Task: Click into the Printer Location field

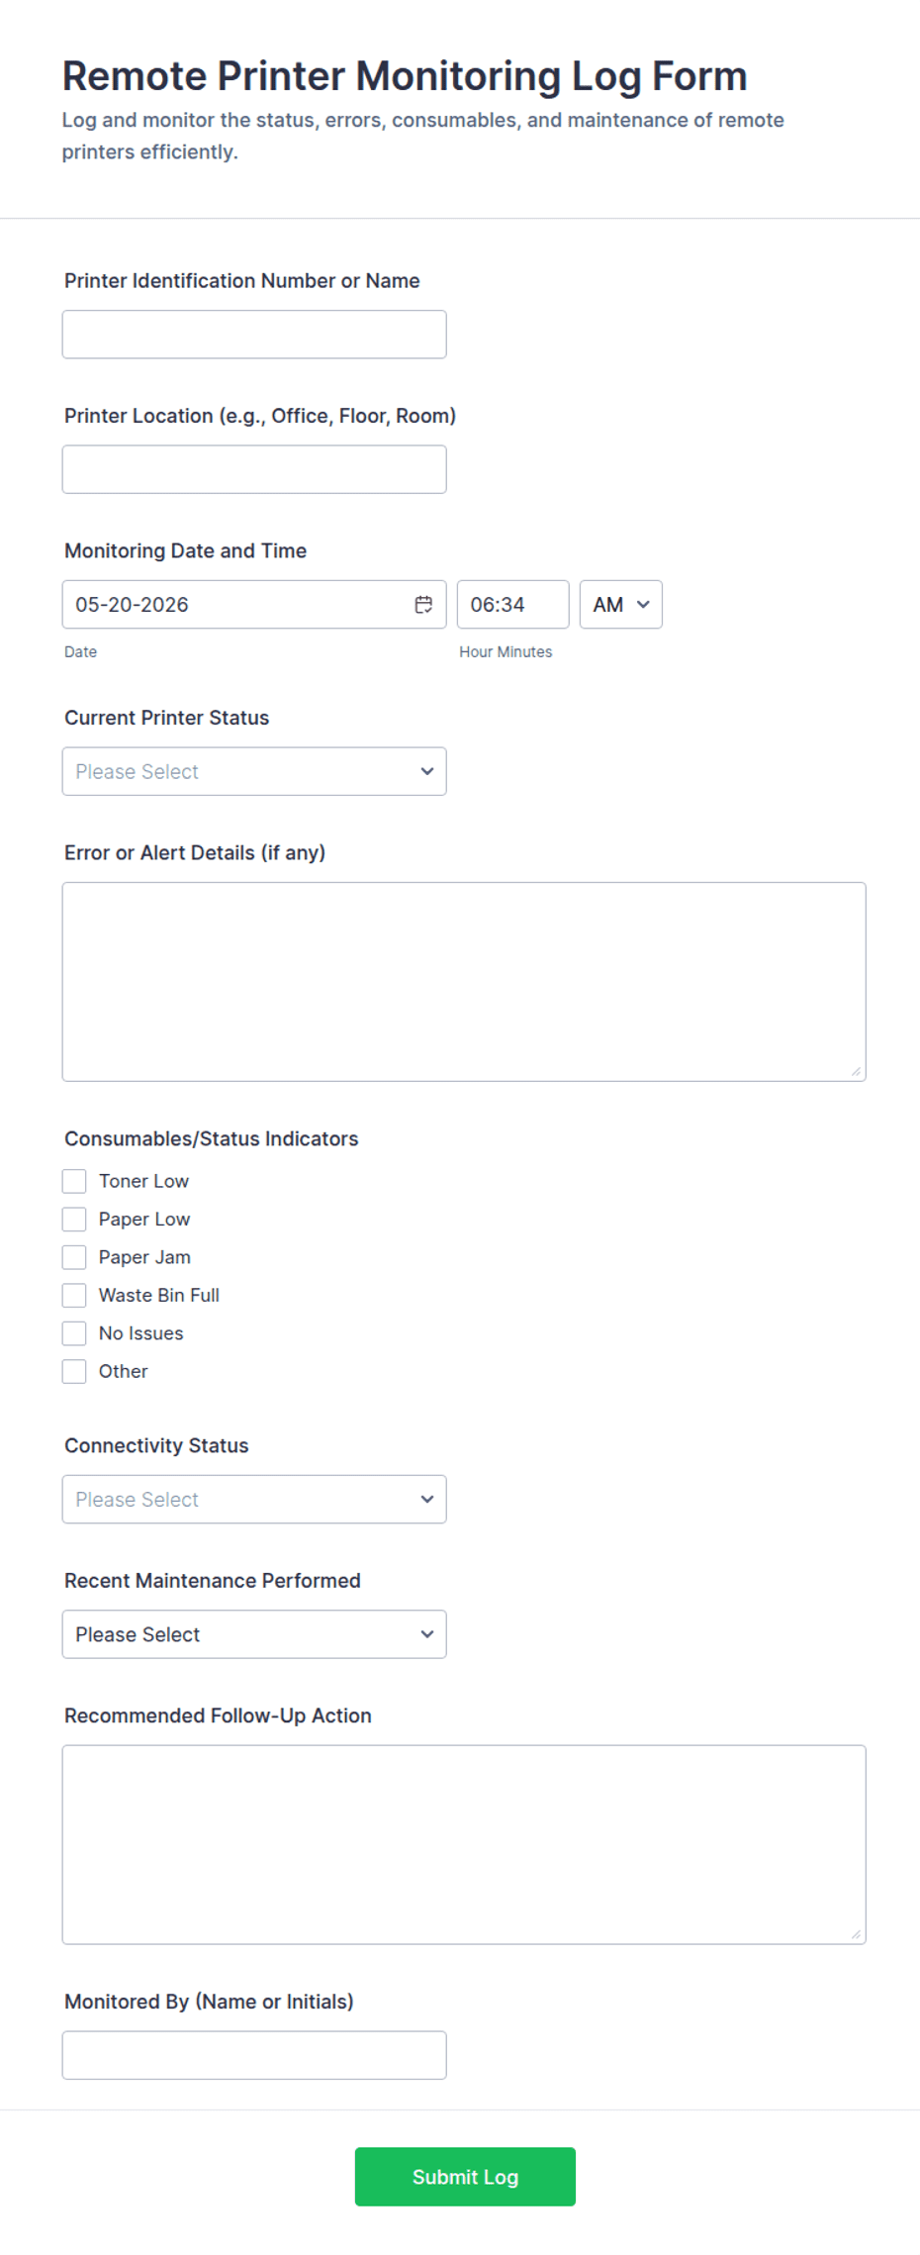Action: [x=254, y=469]
